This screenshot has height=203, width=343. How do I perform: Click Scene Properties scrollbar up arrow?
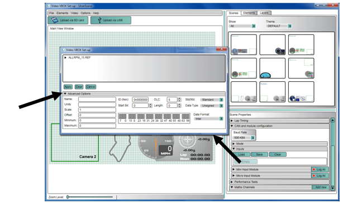click(333, 120)
